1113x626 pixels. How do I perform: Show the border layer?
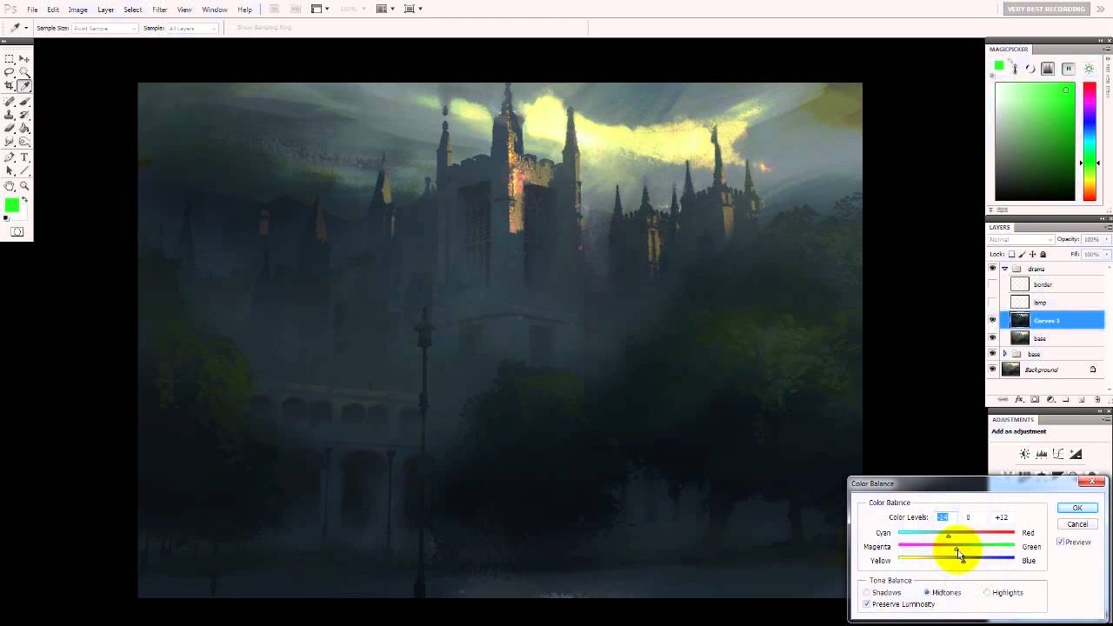(992, 284)
